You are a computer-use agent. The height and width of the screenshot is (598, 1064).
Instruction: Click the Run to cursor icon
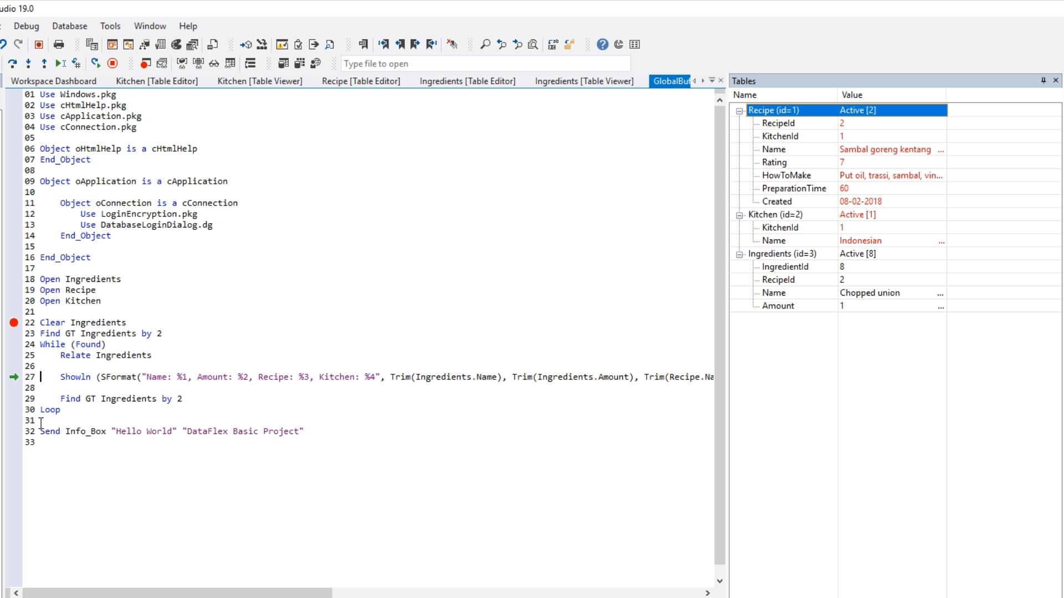60,63
